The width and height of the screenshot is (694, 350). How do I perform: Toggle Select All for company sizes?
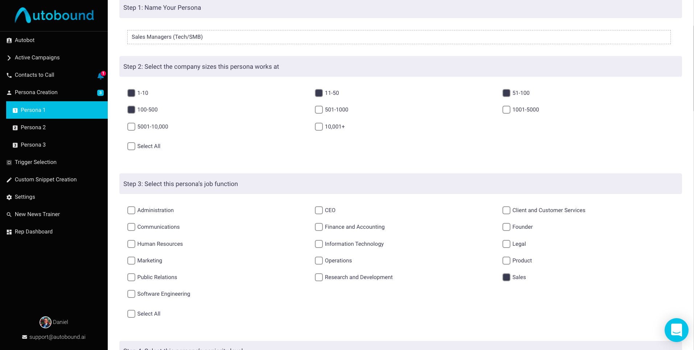point(131,146)
